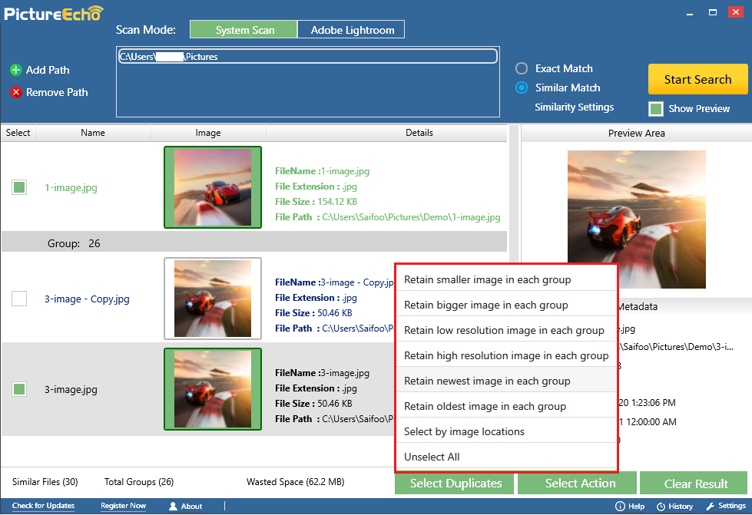The image size is (752, 515).
Task: Open scan History in the status bar
Action: coord(661,507)
